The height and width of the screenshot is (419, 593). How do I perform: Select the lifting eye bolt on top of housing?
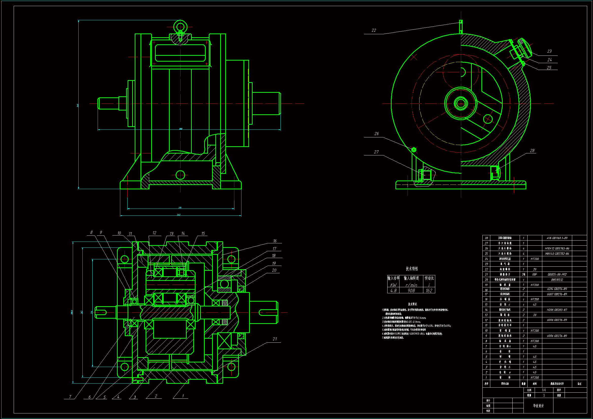[x=180, y=27]
